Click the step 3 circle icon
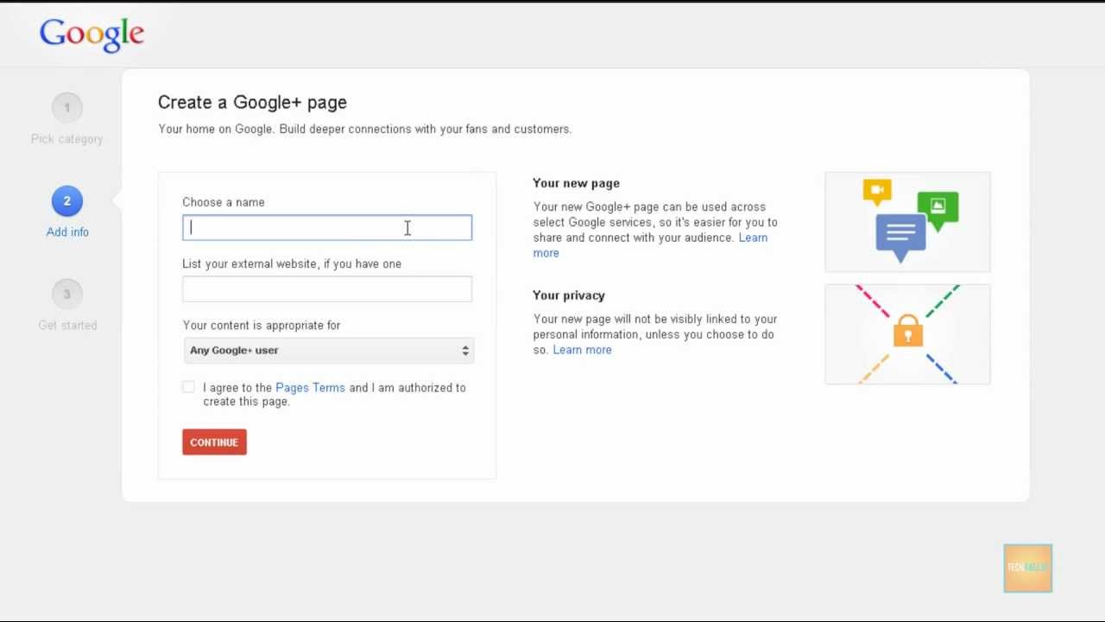The height and width of the screenshot is (622, 1105). coord(66,295)
